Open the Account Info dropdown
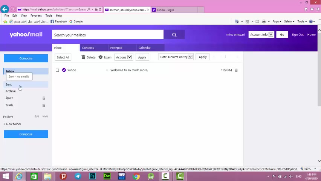The height and width of the screenshot is (181, 321). click(261, 35)
